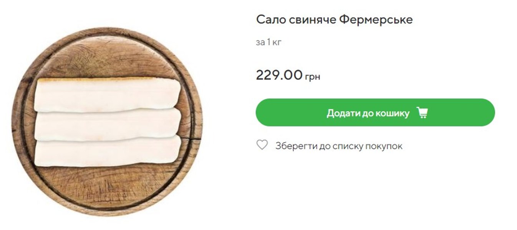Click the shopping cart icon in green button

click(x=422, y=113)
